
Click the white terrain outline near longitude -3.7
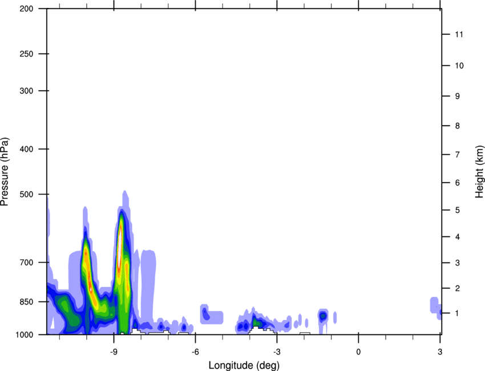262,330
